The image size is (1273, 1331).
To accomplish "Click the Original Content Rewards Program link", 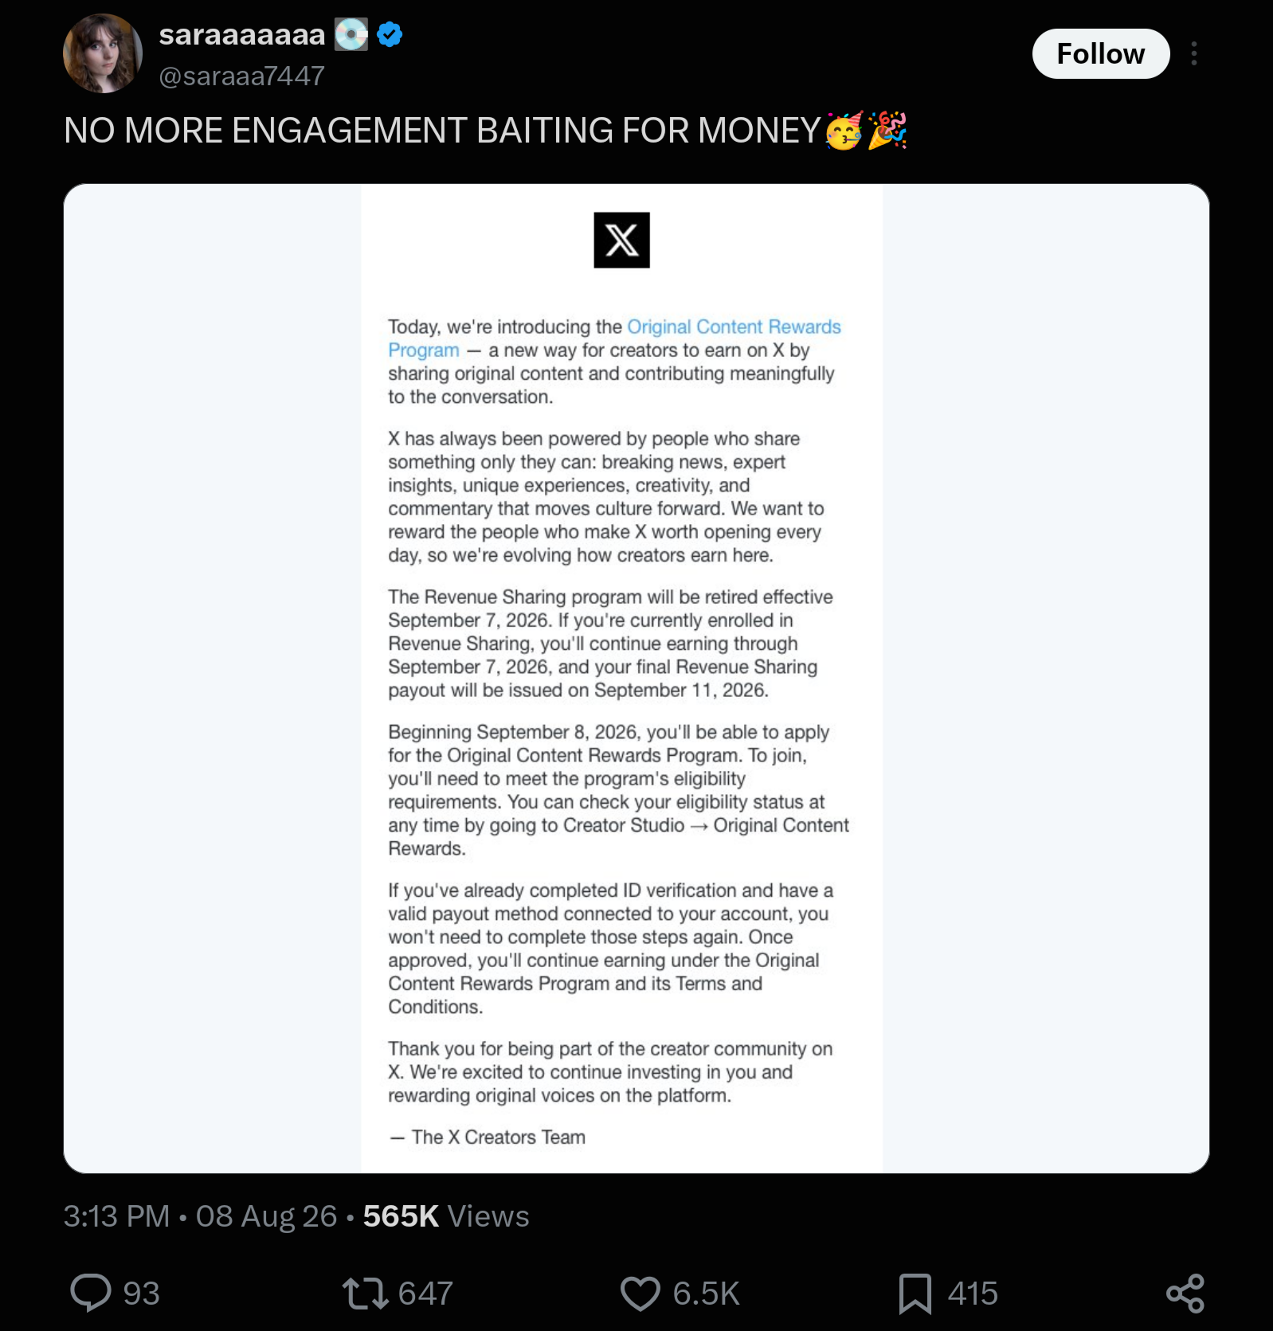I will tap(614, 339).
